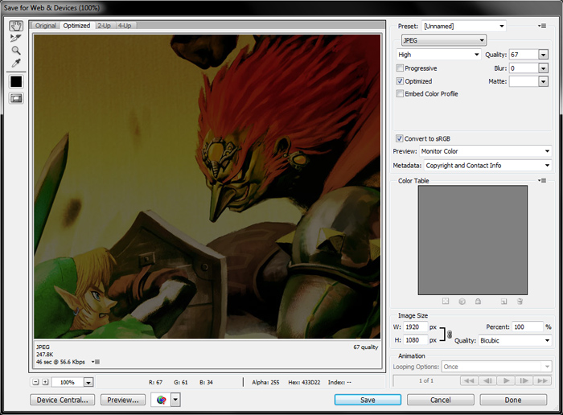
Task: Switch to the Original tab
Action: [x=46, y=26]
